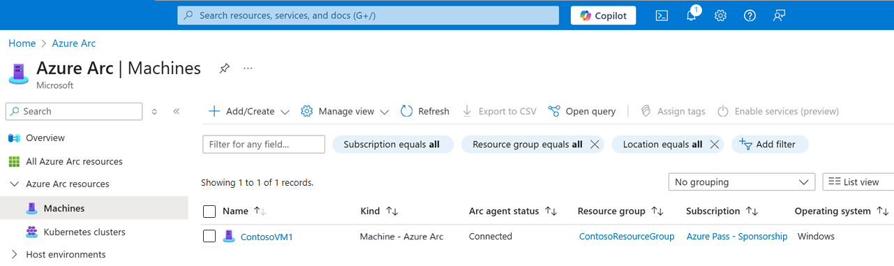Sort by Kind column arrows
This screenshot has width=894, height=266.
[392, 211]
